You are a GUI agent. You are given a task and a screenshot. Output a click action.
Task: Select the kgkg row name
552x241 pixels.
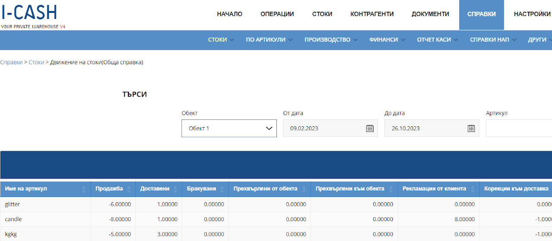click(11, 234)
